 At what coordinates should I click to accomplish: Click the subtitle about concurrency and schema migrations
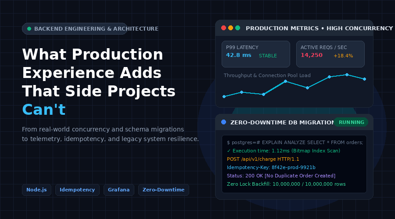pos(110,134)
